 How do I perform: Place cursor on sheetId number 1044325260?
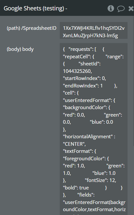coord(77,71)
